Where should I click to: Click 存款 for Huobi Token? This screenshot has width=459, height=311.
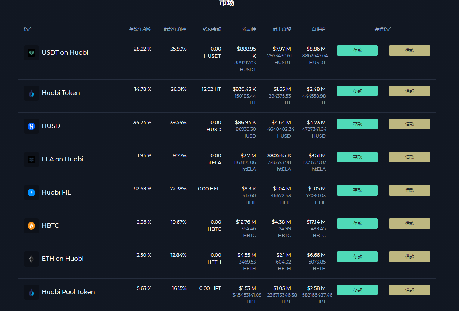pos(357,91)
